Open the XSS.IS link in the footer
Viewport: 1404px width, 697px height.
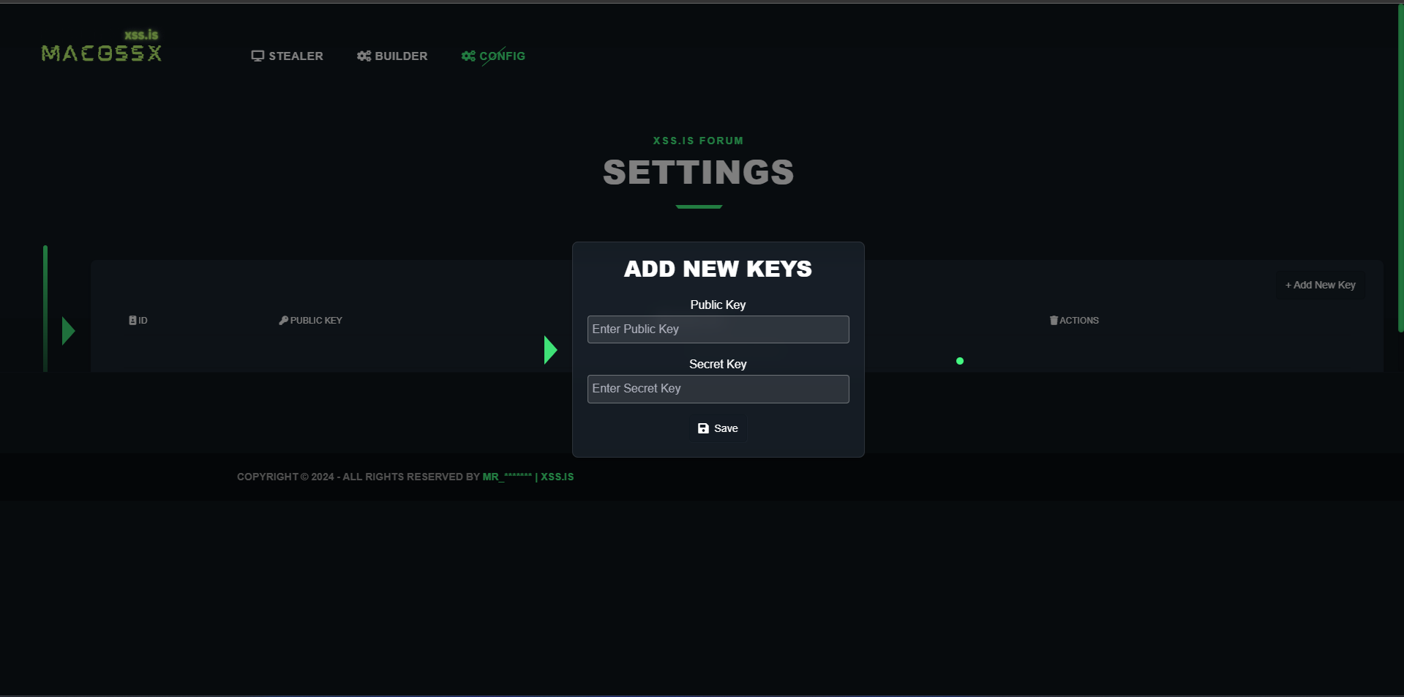coord(556,476)
